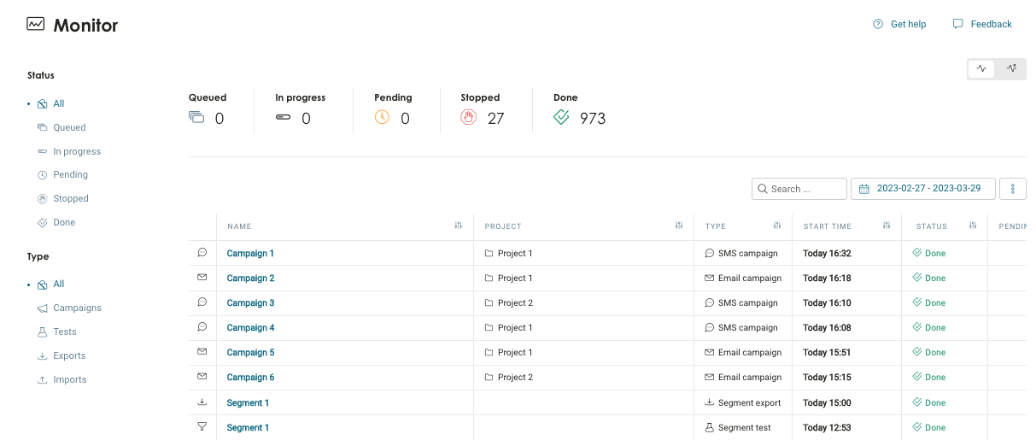
Task: Open the Campaign 3 link
Action: (250, 302)
